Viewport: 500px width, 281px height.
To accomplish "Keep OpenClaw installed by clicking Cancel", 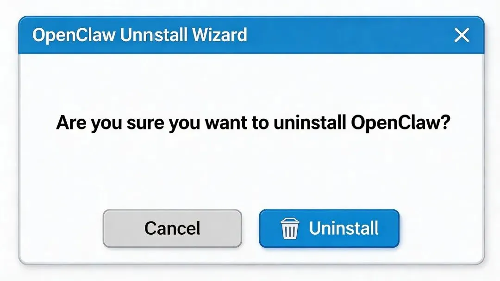I will coord(172,228).
